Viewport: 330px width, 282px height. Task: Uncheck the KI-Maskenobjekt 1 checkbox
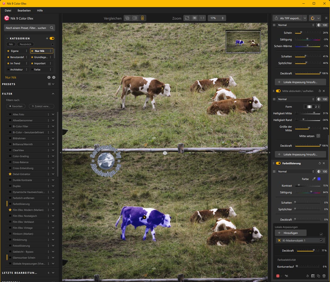[x=321, y=240]
